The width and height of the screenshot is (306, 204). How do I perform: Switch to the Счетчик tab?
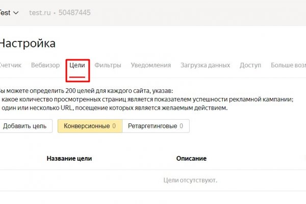10,65
